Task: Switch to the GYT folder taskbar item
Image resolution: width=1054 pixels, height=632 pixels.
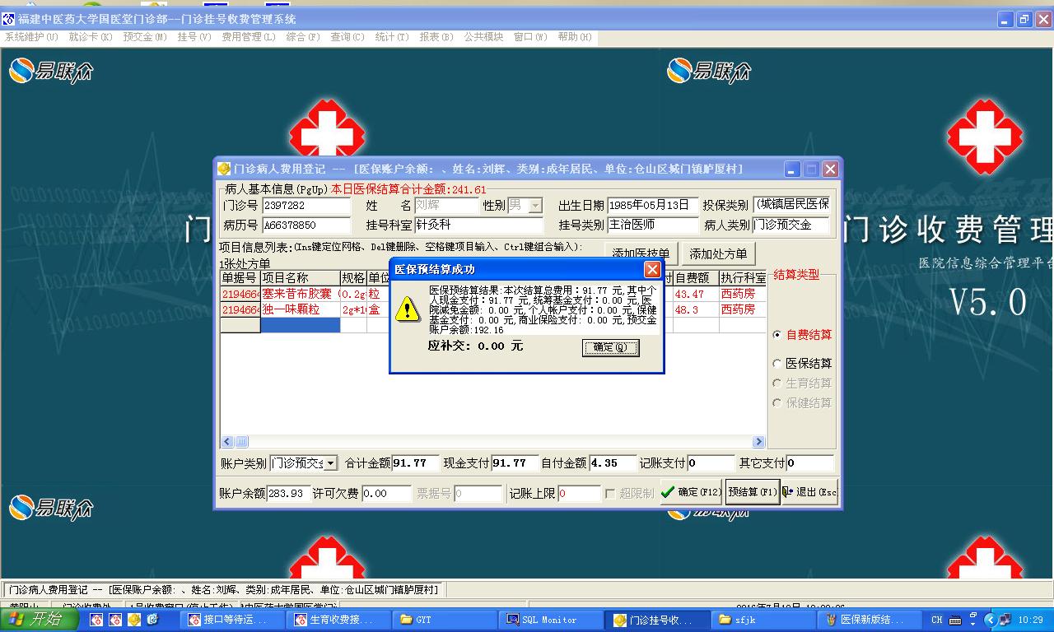Action: click(445, 620)
